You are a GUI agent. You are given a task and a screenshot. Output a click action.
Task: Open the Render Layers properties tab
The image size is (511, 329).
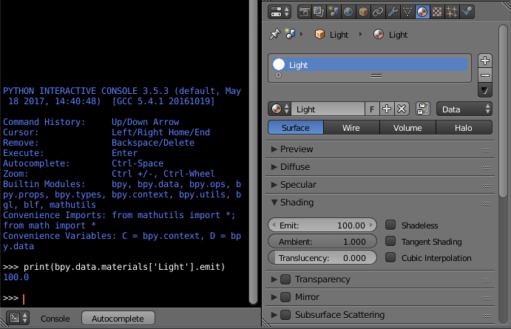point(319,12)
